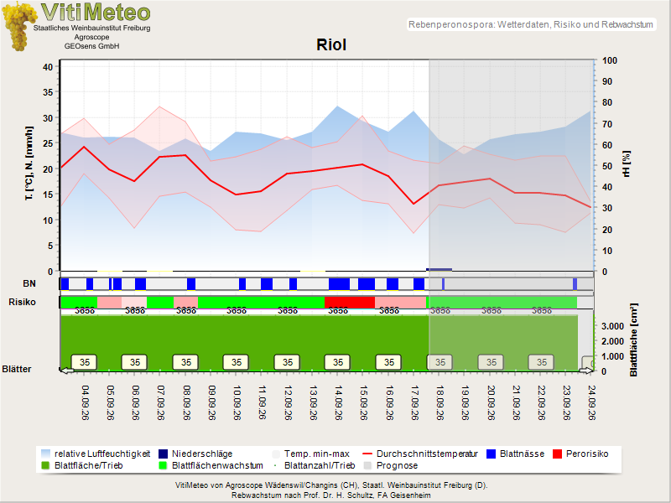Click the 35 leaf-count box above 16.09.26
This screenshot has width=671, height=503.
pyautogui.click(x=388, y=362)
